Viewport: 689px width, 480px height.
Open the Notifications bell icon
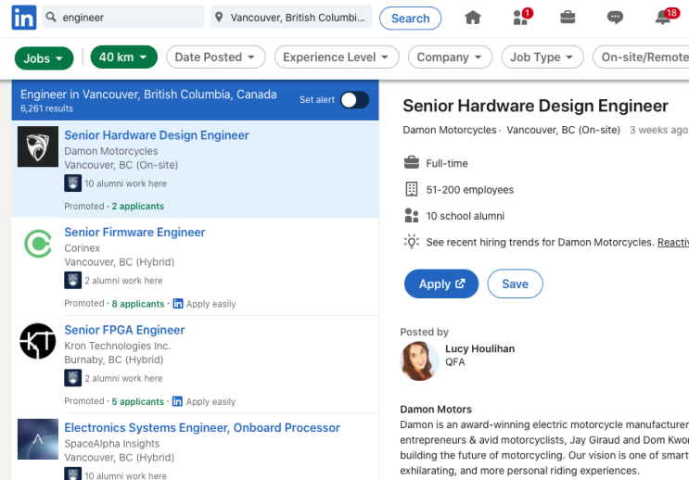[665, 17]
